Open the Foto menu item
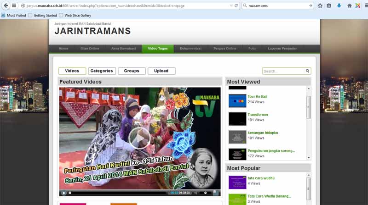 (252, 49)
